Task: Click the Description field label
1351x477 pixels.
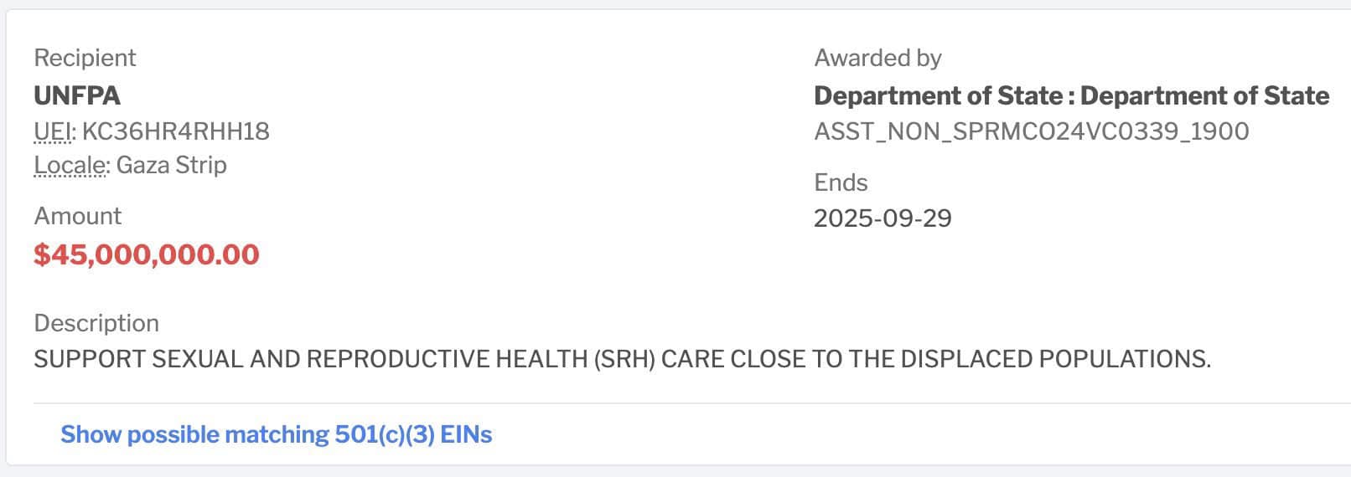Action: click(96, 323)
